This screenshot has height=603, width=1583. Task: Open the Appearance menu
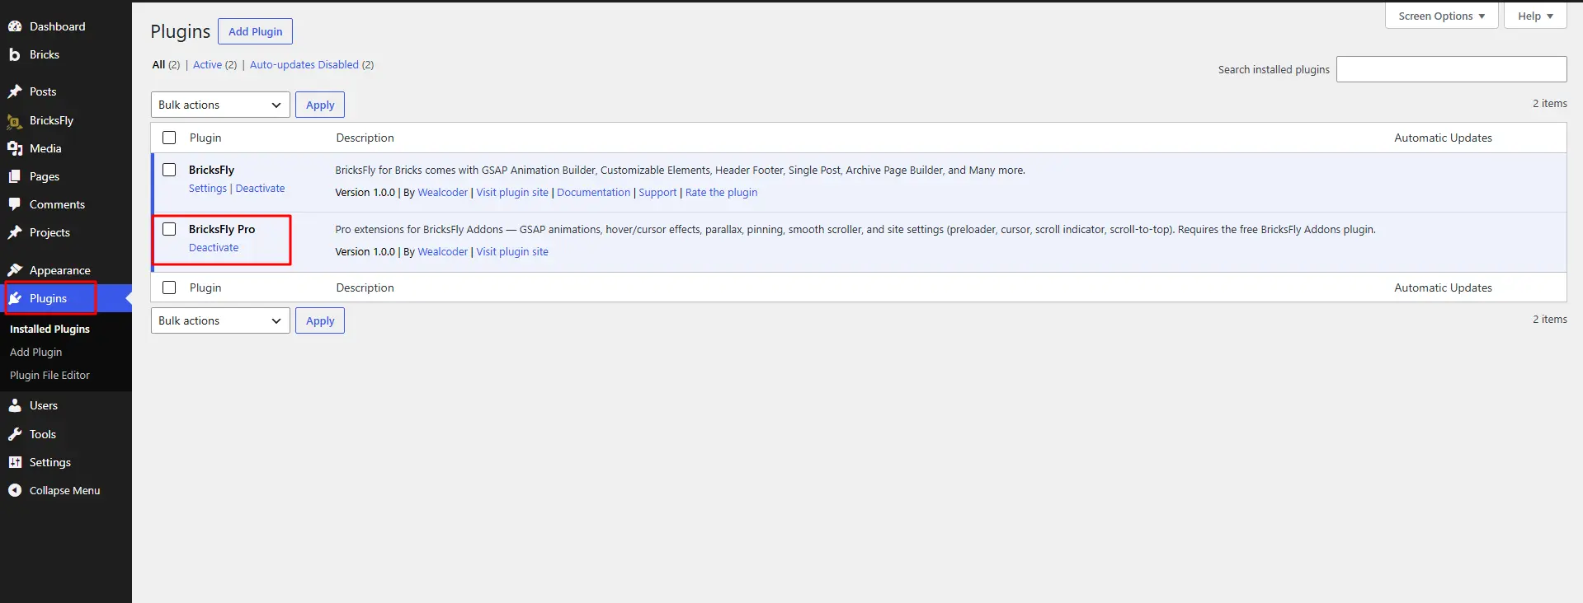[x=59, y=270]
